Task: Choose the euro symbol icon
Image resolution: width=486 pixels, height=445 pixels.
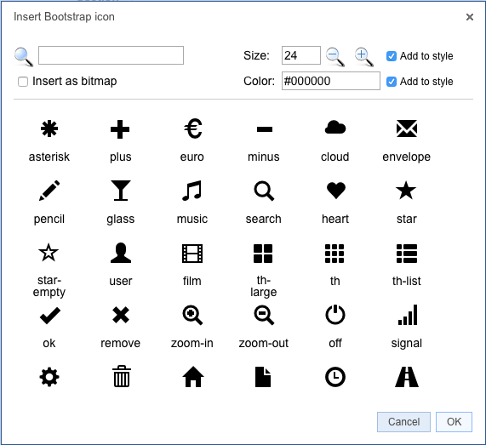Action: 192,128
